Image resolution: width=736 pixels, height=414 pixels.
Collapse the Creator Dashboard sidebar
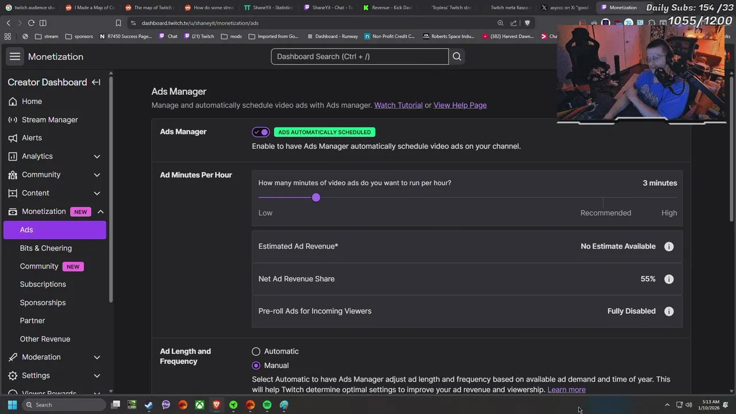click(x=96, y=82)
